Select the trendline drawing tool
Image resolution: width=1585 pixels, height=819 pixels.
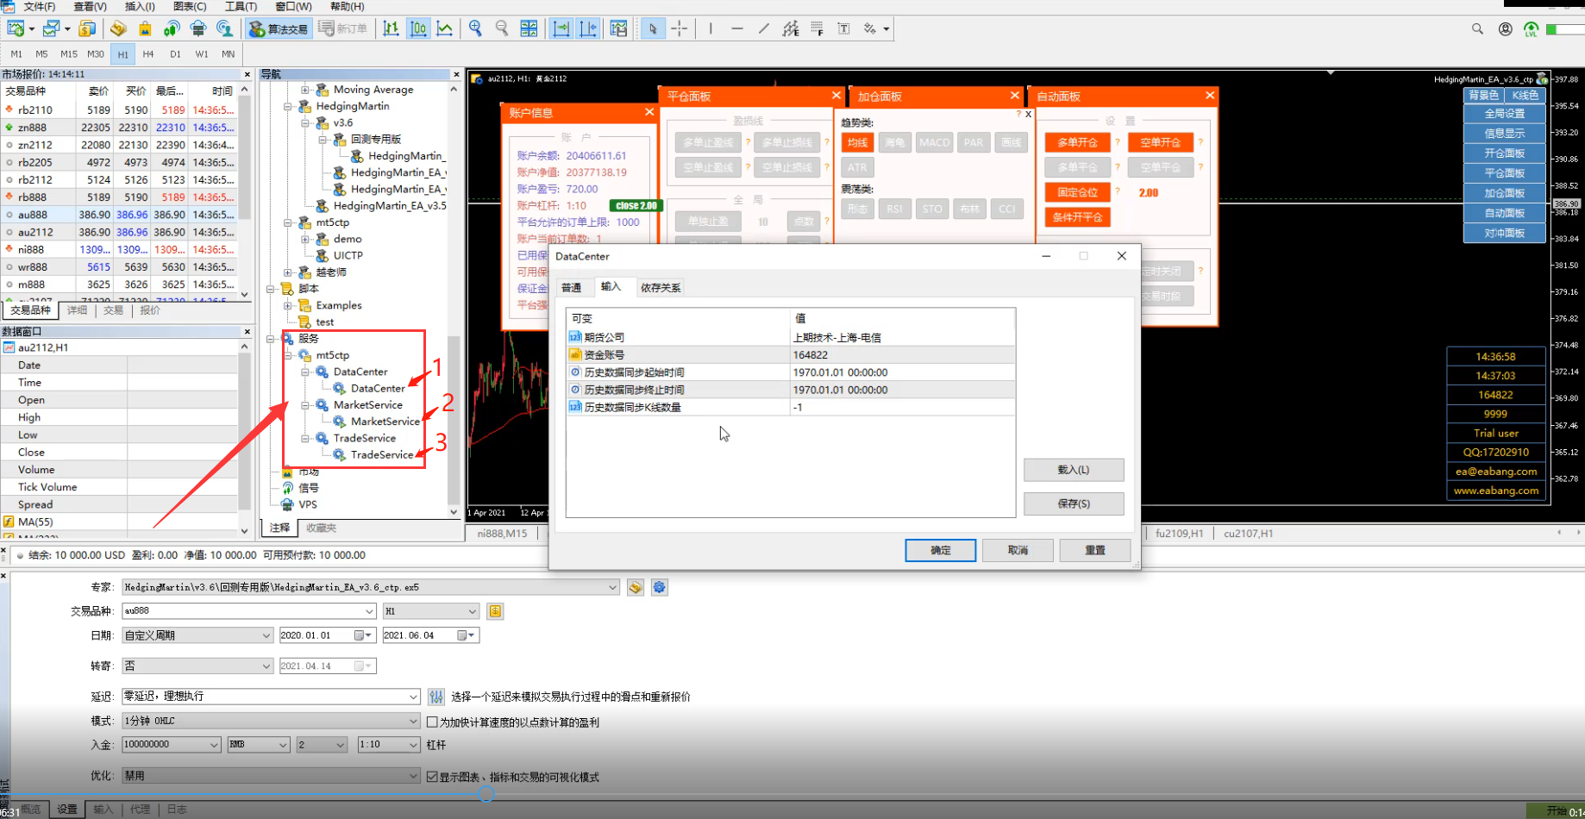(x=764, y=28)
